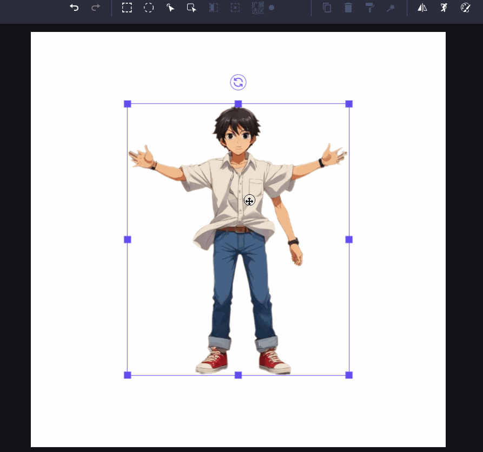Select the elliptical marquee selection tool
This screenshot has width=483, height=452.
(149, 8)
